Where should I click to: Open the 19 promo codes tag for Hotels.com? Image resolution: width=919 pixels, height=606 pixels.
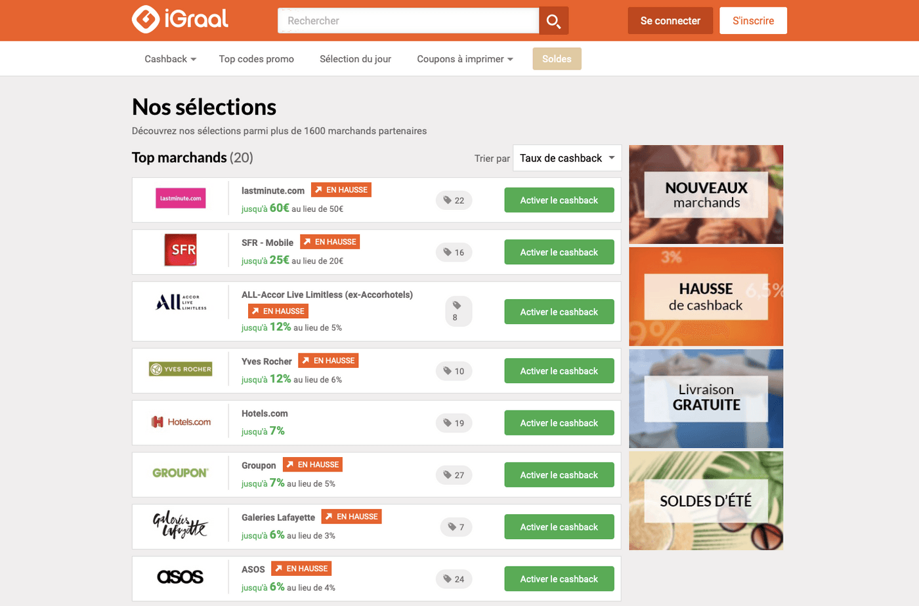click(x=454, y=423)
